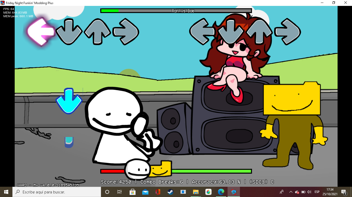
Task: Open the clock showing 17:34 25/10/2021
Action: pyautogui.click(x=330, y=192)
